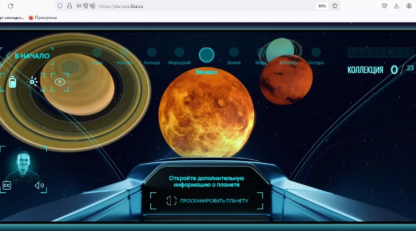This screenshot has height=231, width=416.
Task: Click the back chevron beside В НАЧАЛО
Action: 8,56
